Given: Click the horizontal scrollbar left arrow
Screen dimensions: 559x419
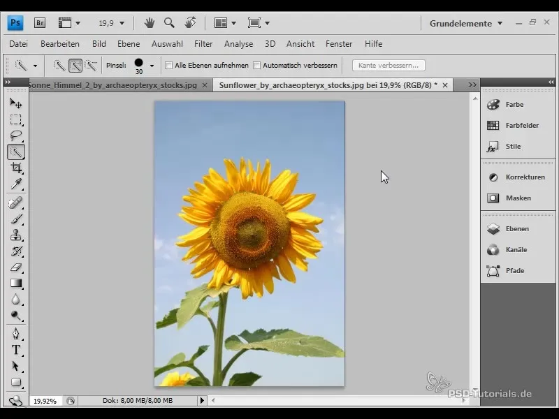Looking at the screenshot, I should [213, 400].
